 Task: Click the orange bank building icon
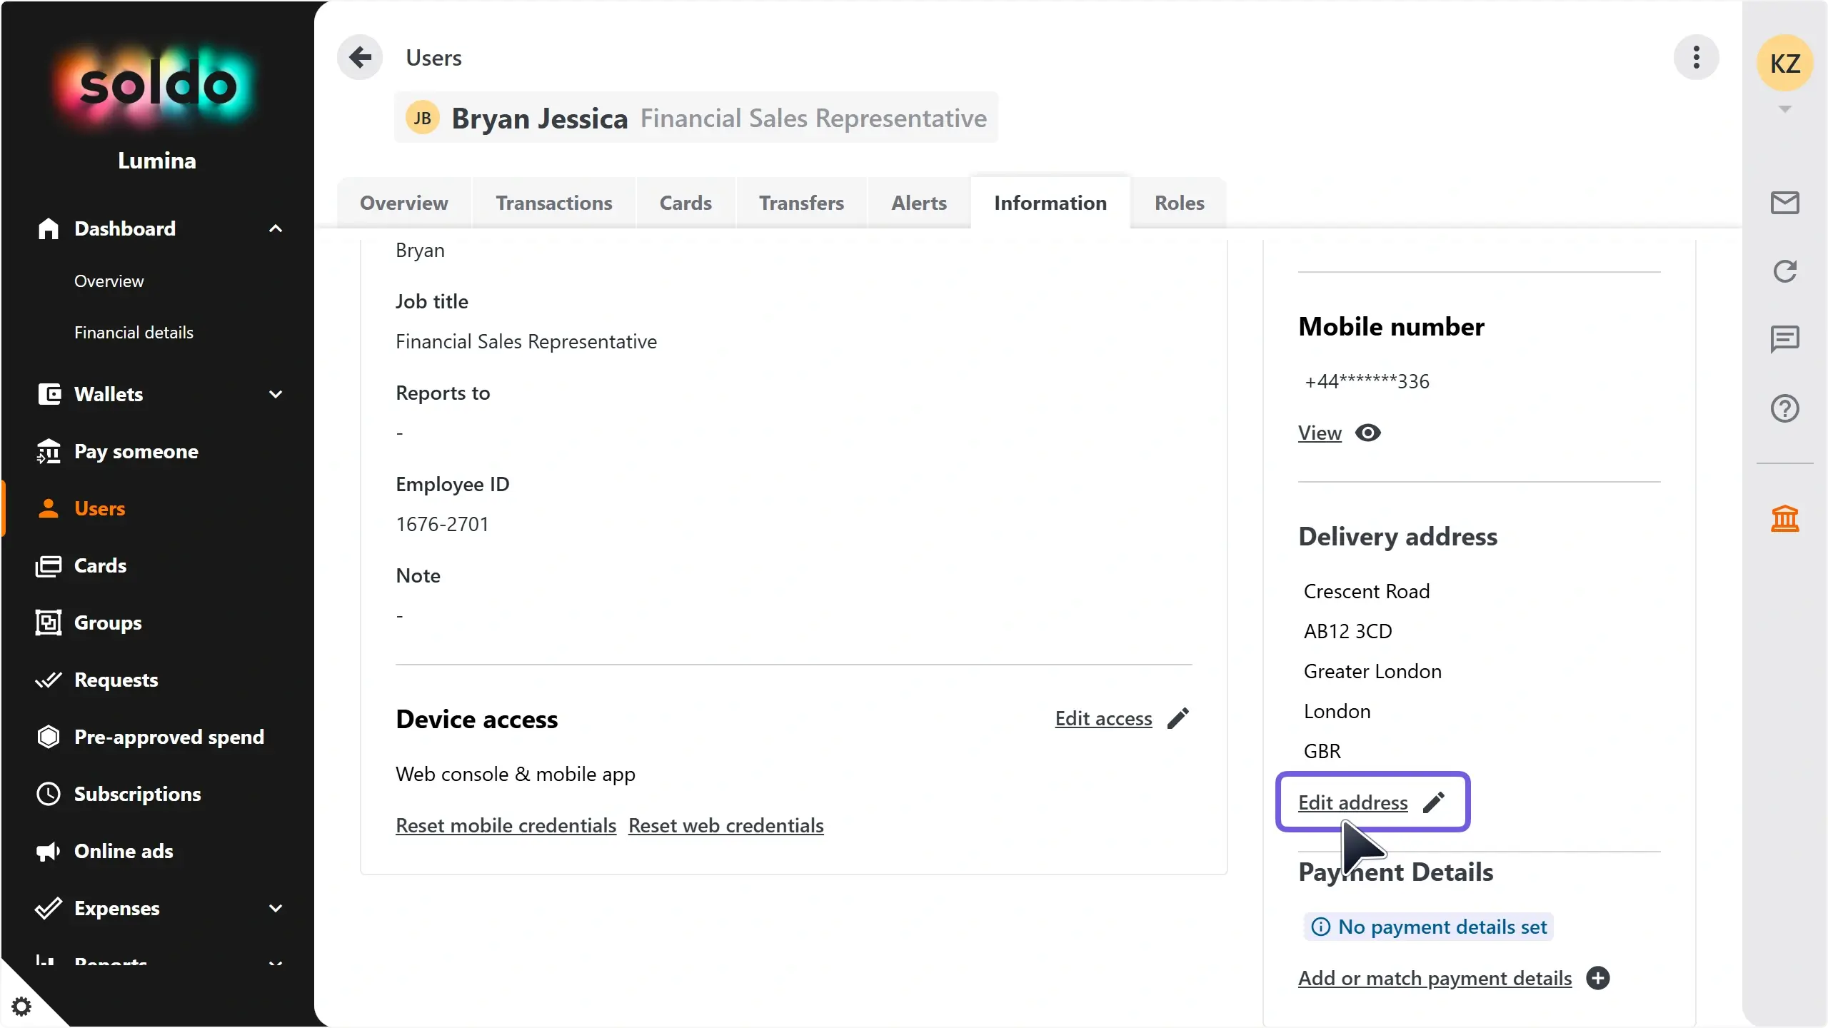[1784, 518]
